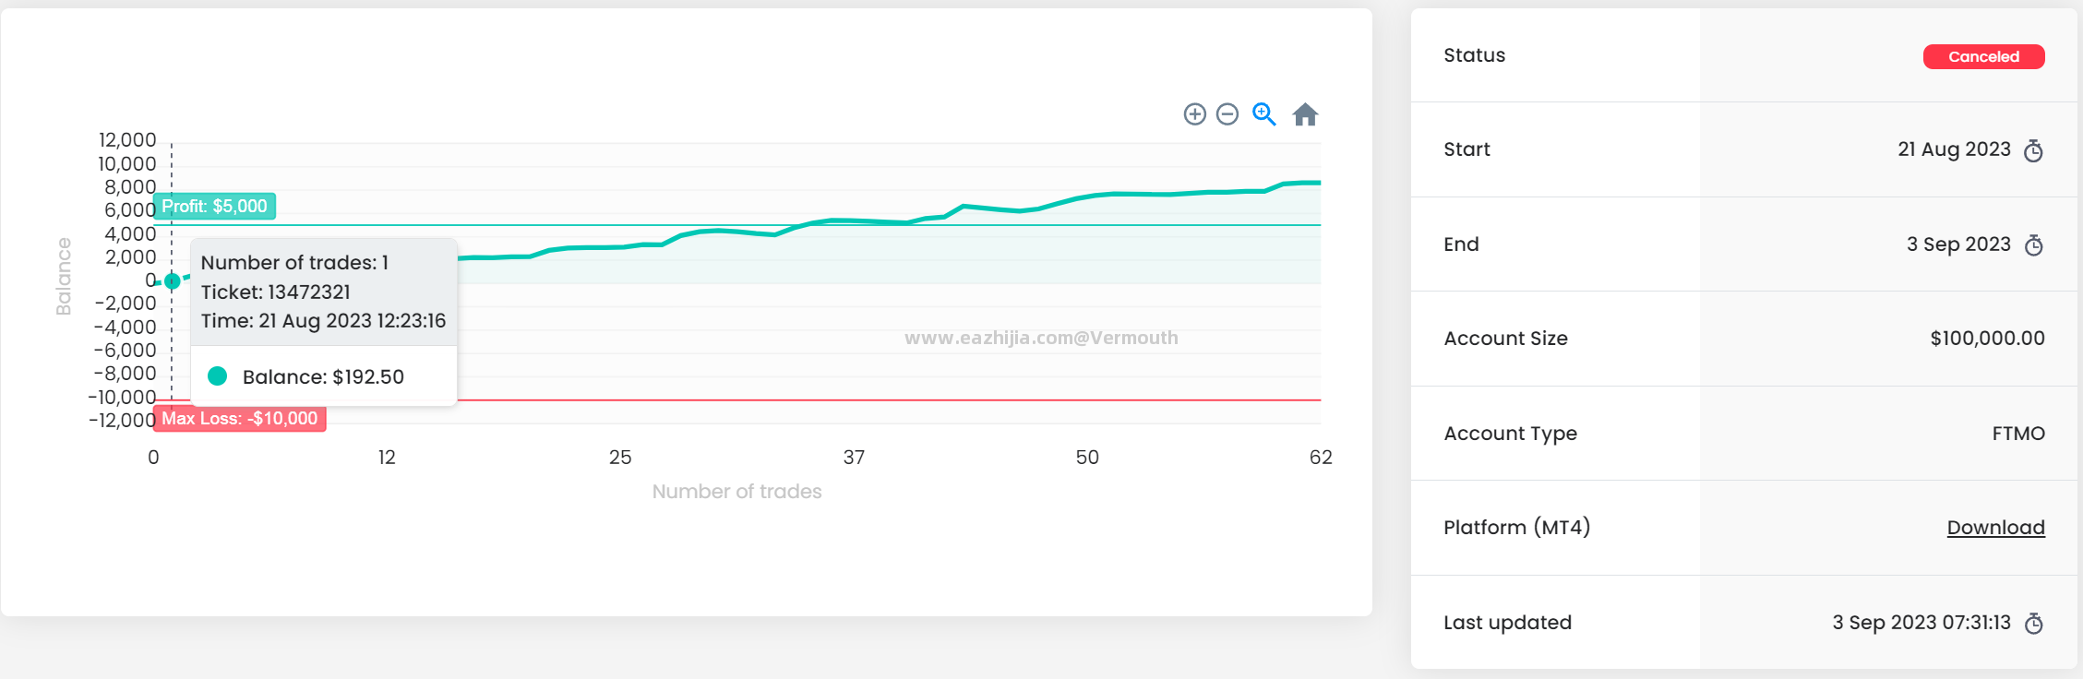
Task: Click the zoom out chart icon
Action: 1227,114
